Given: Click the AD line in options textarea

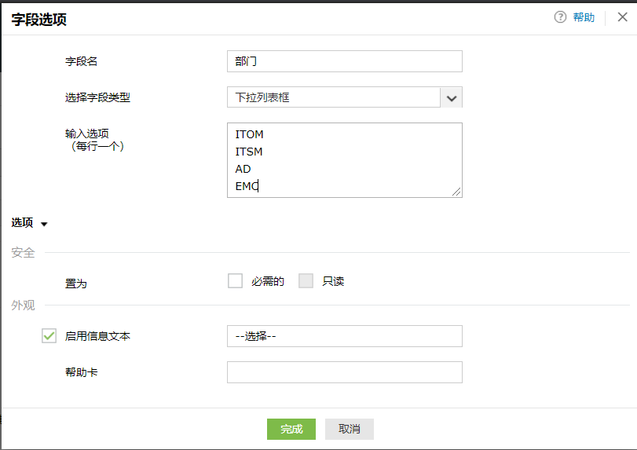Looking at the screenshot, I should (x=243, y=169).
